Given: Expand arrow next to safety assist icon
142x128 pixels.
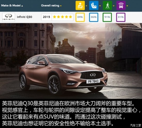Looking at the screenshot, I should tap(127, 6).
